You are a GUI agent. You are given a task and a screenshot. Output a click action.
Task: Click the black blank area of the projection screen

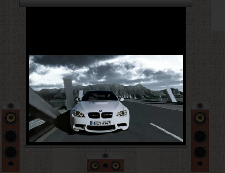click(106, 31)
